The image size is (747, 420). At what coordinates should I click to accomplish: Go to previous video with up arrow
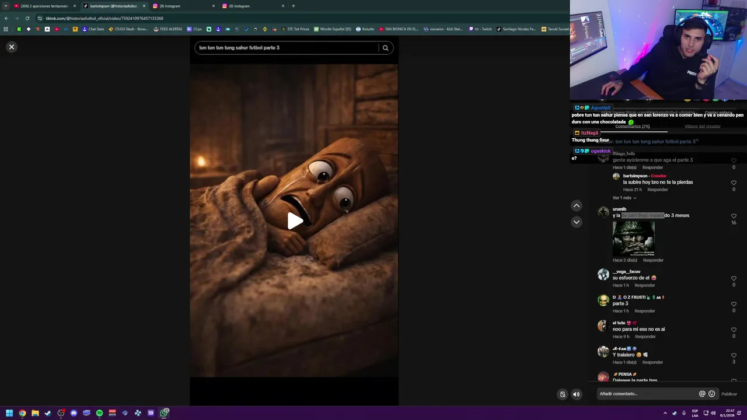click(577, 205)
